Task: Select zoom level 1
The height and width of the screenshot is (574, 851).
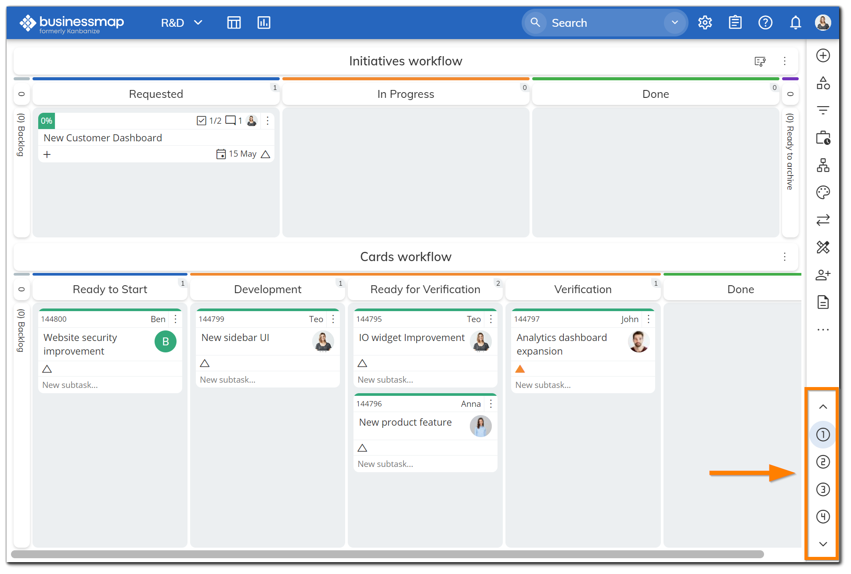Action: 823,434
